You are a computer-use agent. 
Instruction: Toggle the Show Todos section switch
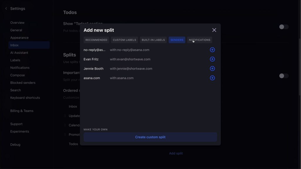283,27
